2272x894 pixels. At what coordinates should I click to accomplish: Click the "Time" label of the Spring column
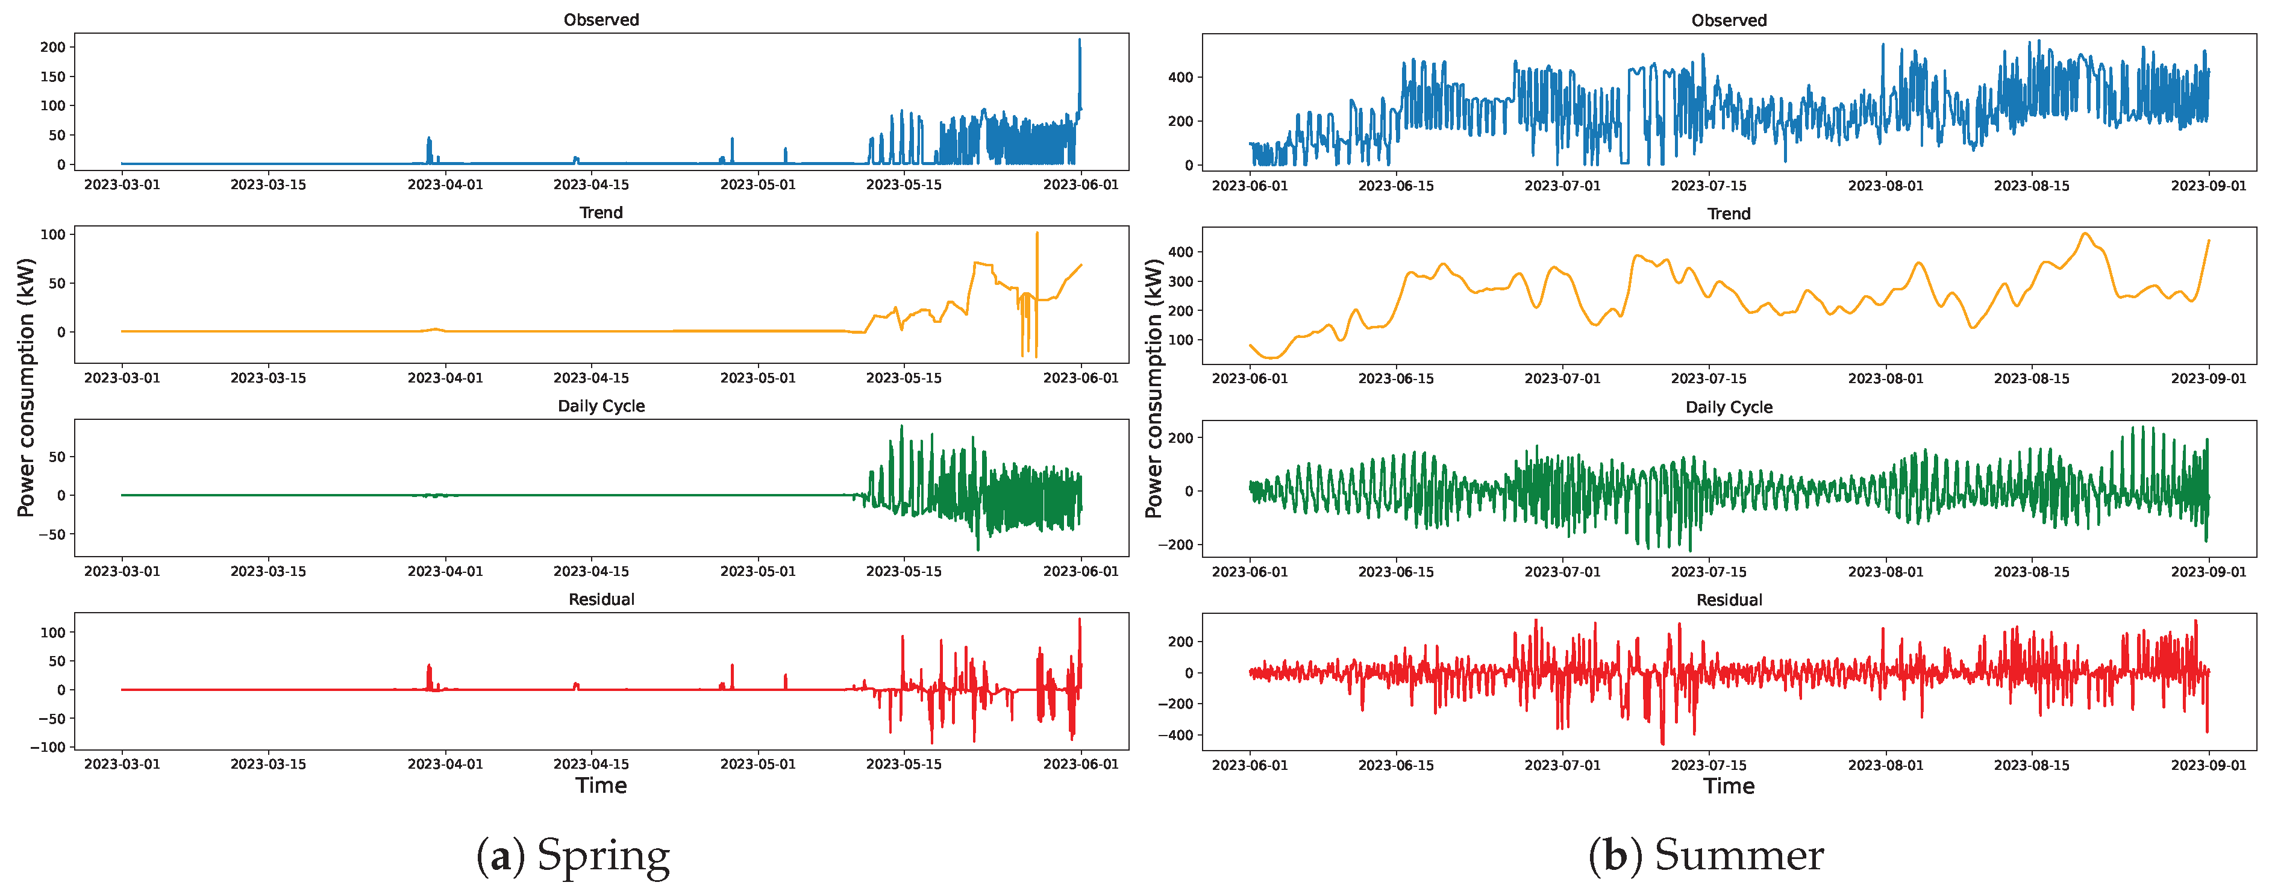pos(601,786)
